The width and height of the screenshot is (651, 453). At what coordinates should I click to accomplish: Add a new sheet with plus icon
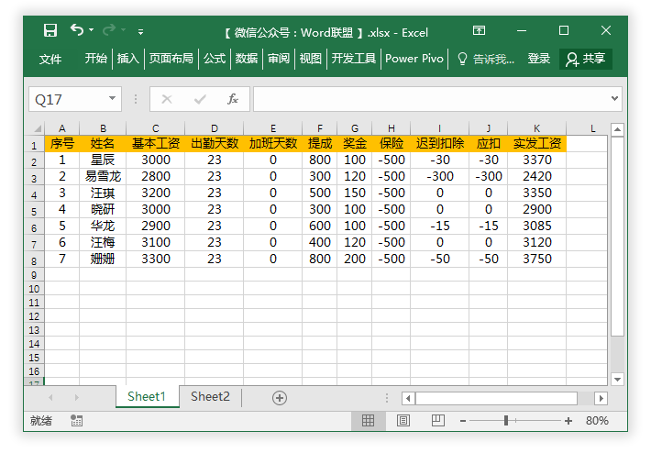tap(280, 397)
